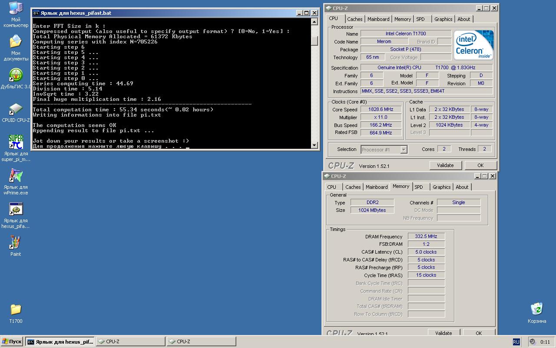Open Recycle Bin icon
The width and height of the screenshot is (556, 348).
537,312
